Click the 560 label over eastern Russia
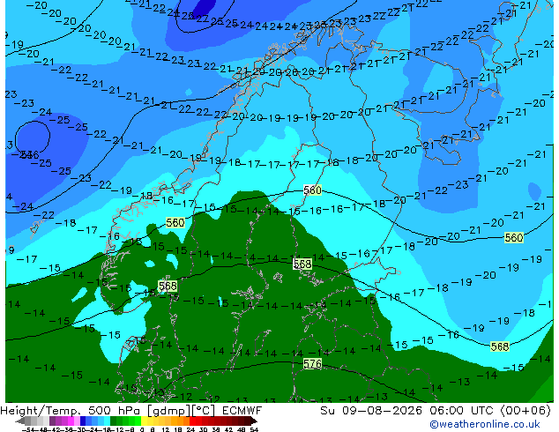The width and height of the screenshot is (559, 432). [514, 237]
